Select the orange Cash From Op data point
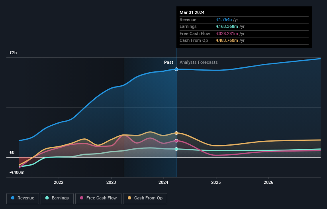327x209 pixels. coord(176,133)
